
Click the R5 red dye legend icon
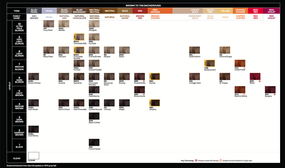[x=196, y=161]
